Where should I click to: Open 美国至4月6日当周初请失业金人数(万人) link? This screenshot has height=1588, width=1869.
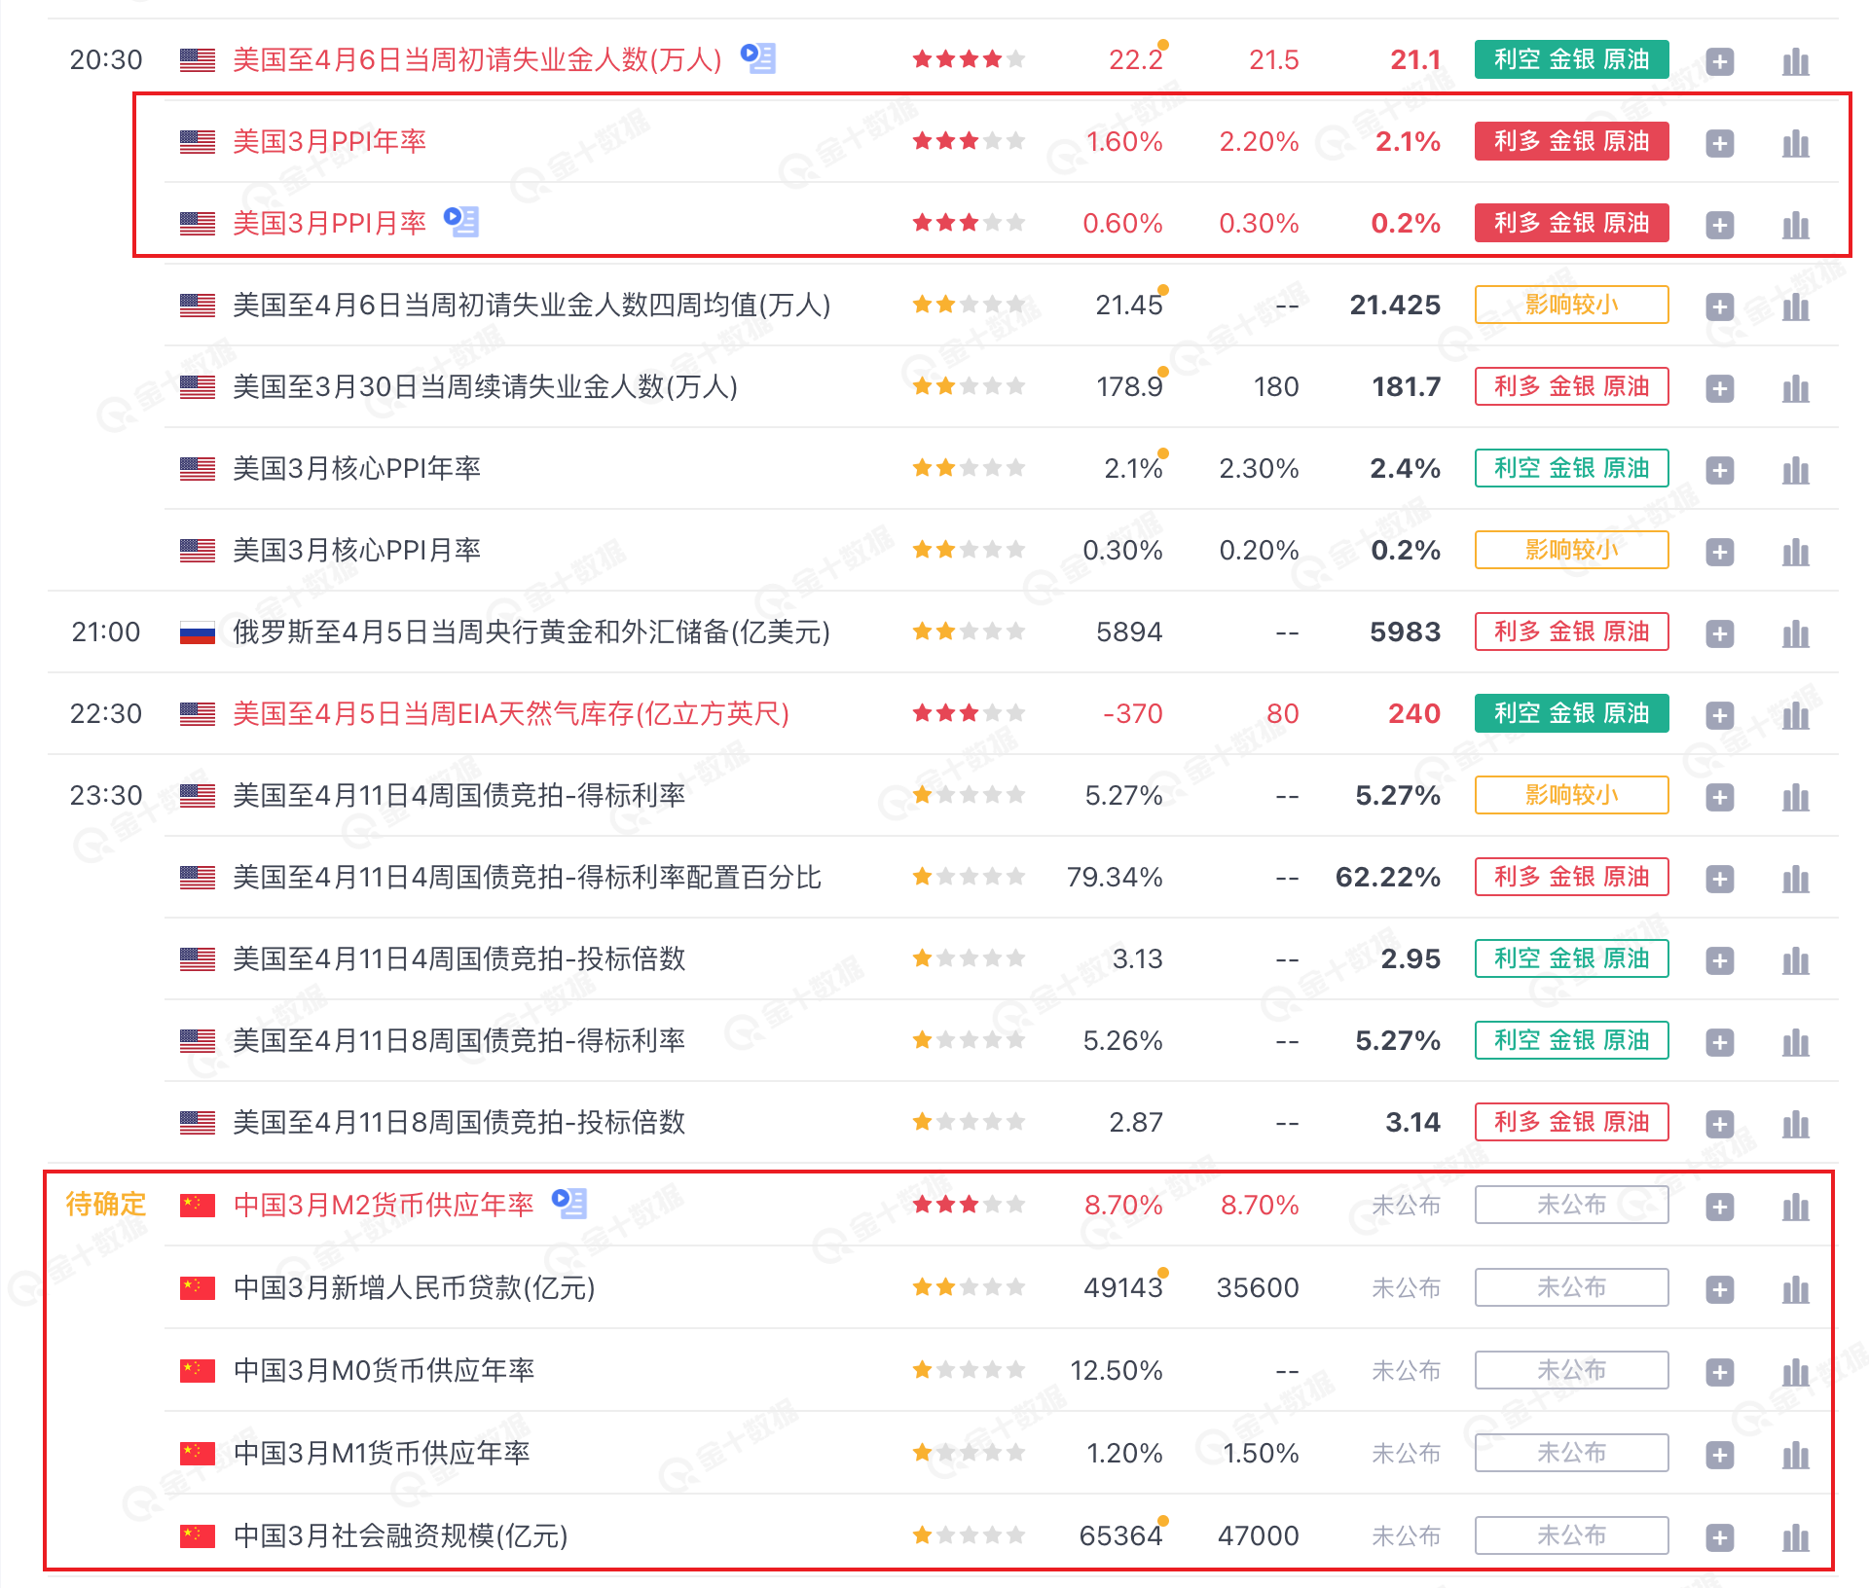point(477,60)
